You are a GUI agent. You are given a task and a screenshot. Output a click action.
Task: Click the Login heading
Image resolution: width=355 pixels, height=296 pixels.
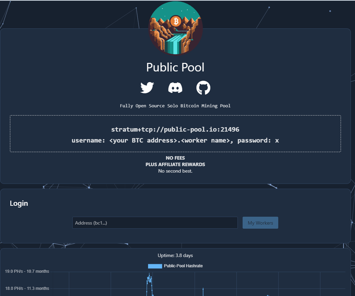click(x=19, y=203)
